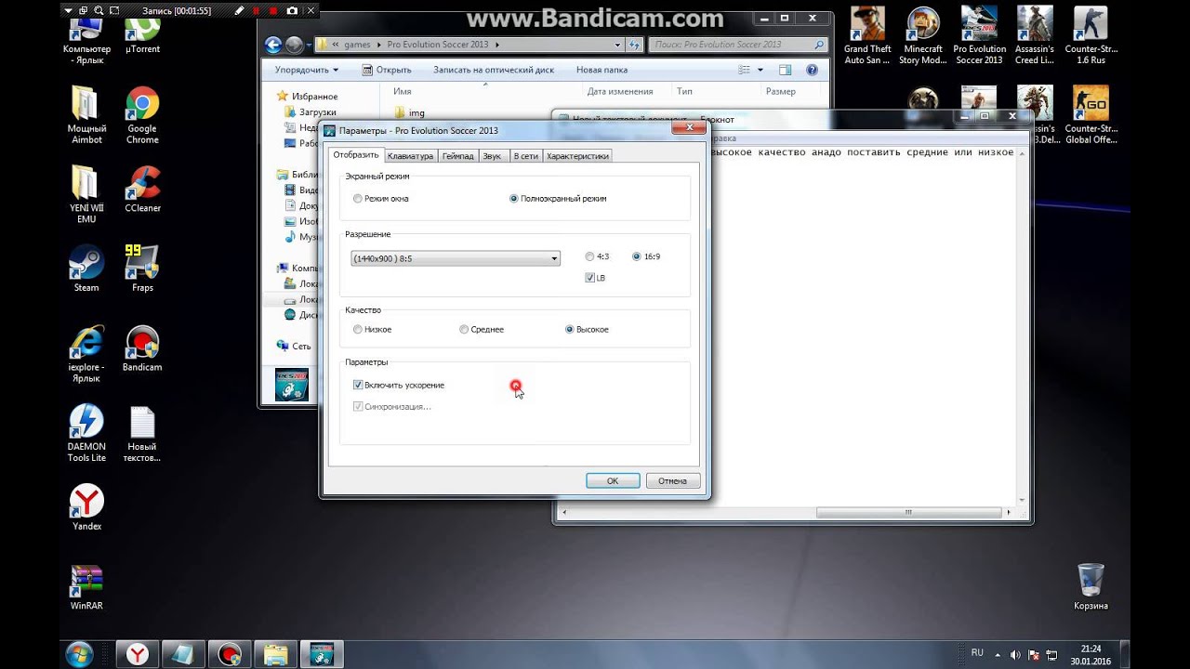The width and height of the screenshot is (1190, 669).
Task: Toggle the greyed Синхронизация checkbox
Action: point(358,407)
